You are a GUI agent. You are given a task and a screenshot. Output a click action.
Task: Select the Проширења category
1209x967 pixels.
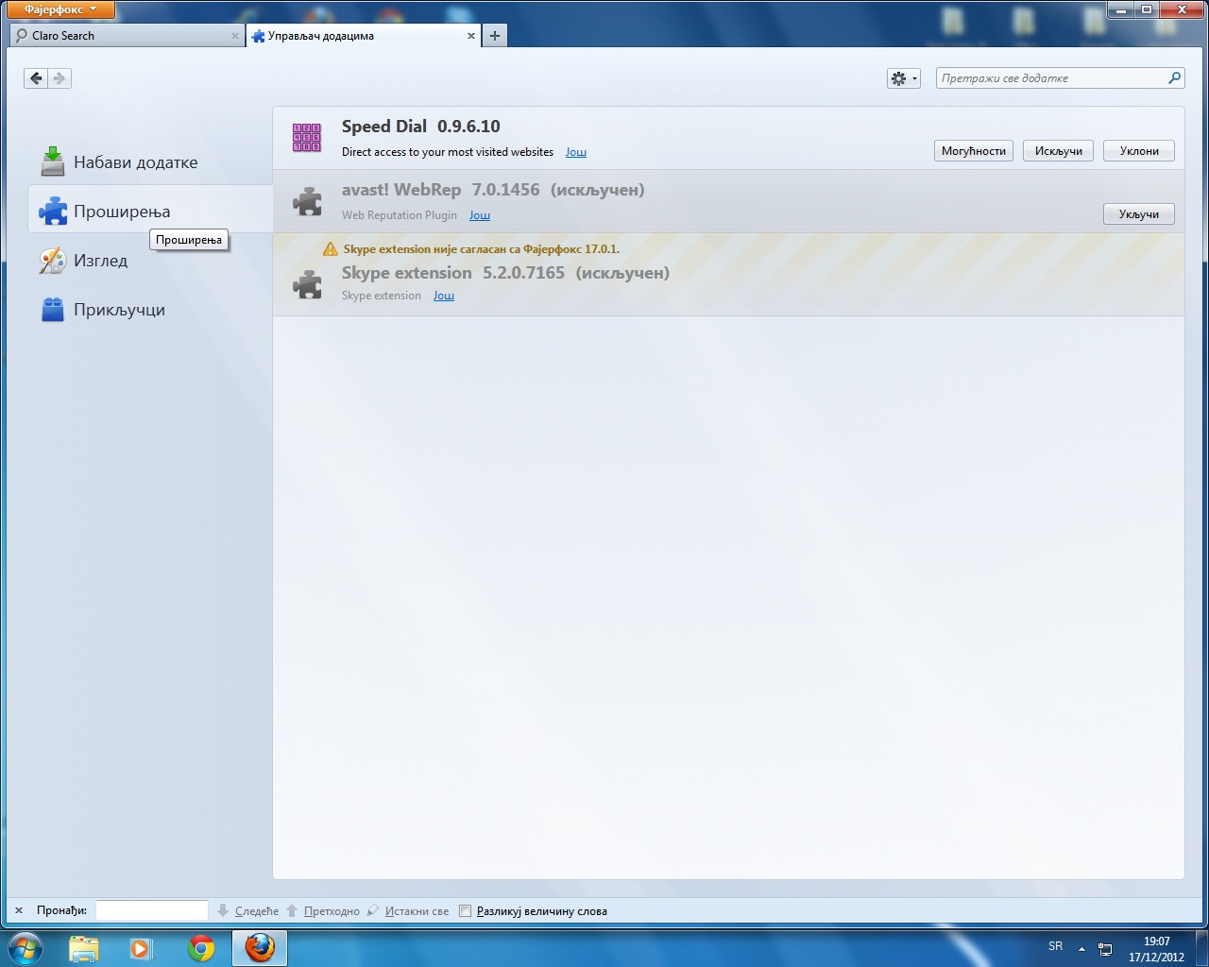click(150, 212)
